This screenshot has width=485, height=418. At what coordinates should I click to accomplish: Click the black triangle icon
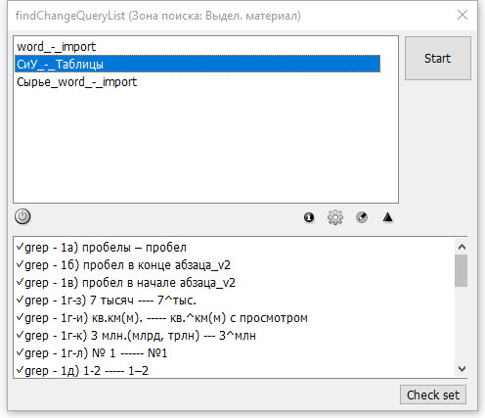tap(388, 217)
